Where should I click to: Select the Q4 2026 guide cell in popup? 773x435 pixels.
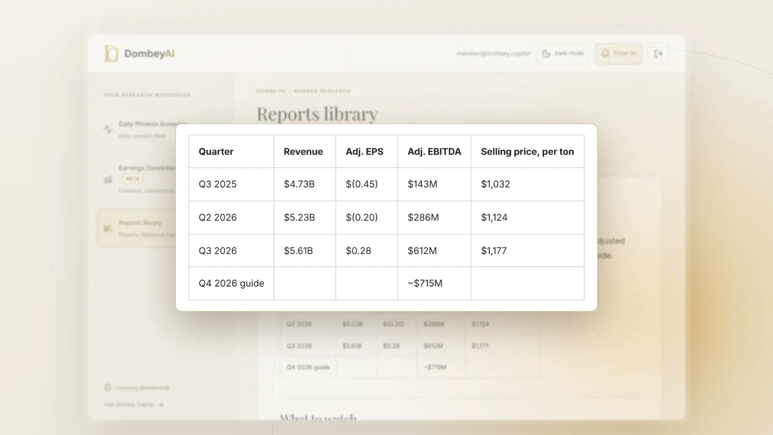[x=231, y=283]
